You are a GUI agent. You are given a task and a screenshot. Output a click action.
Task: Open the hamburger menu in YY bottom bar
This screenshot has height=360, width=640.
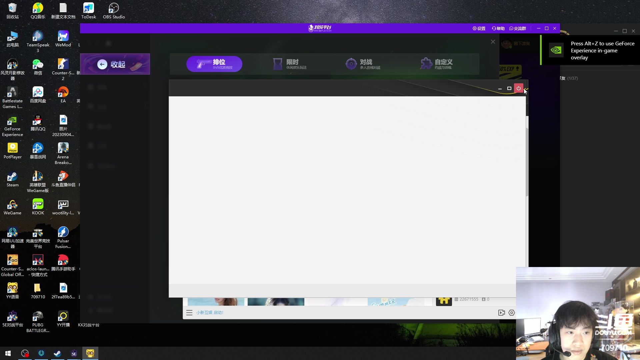tap(189, 313)
